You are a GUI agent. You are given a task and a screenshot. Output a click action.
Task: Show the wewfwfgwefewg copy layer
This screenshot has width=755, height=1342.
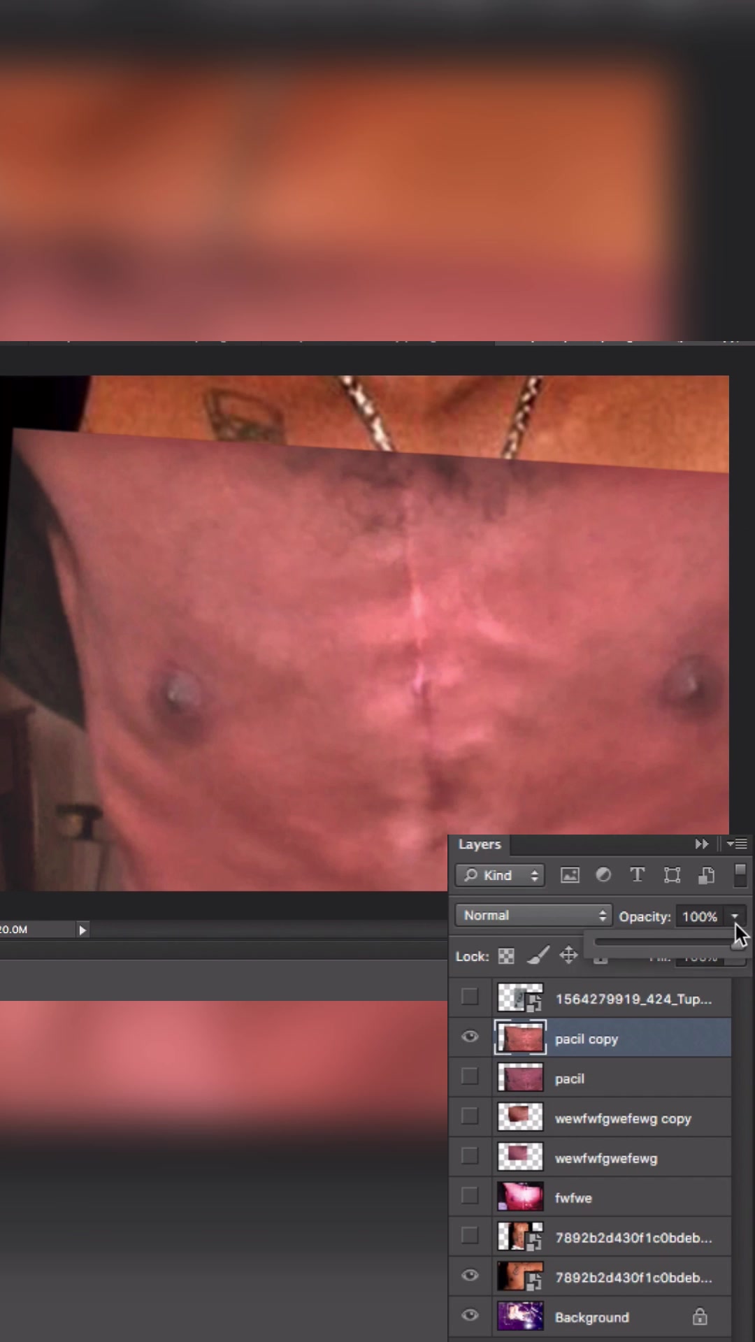(x=470, y=1117)
